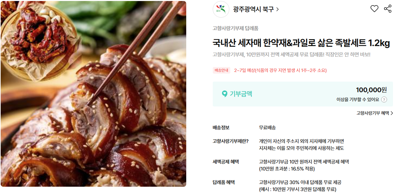Click the 배송안내 badge
396x195 pixels.
pos(221,71)
